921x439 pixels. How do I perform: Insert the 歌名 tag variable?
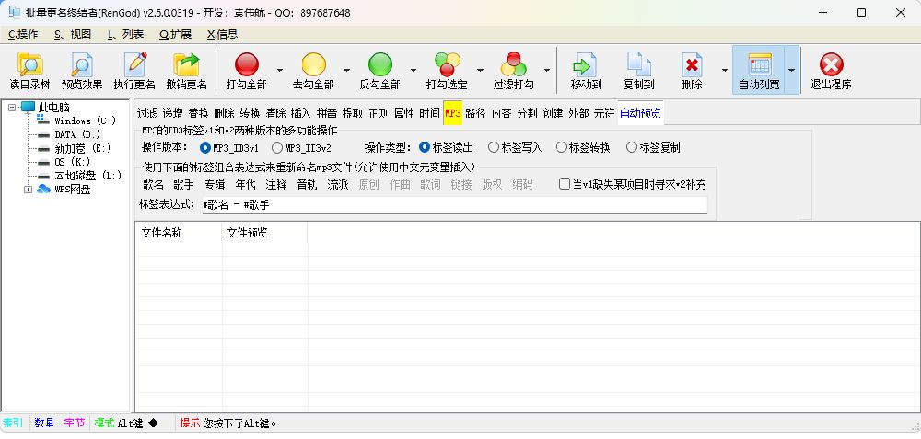[x=153, y=184]
